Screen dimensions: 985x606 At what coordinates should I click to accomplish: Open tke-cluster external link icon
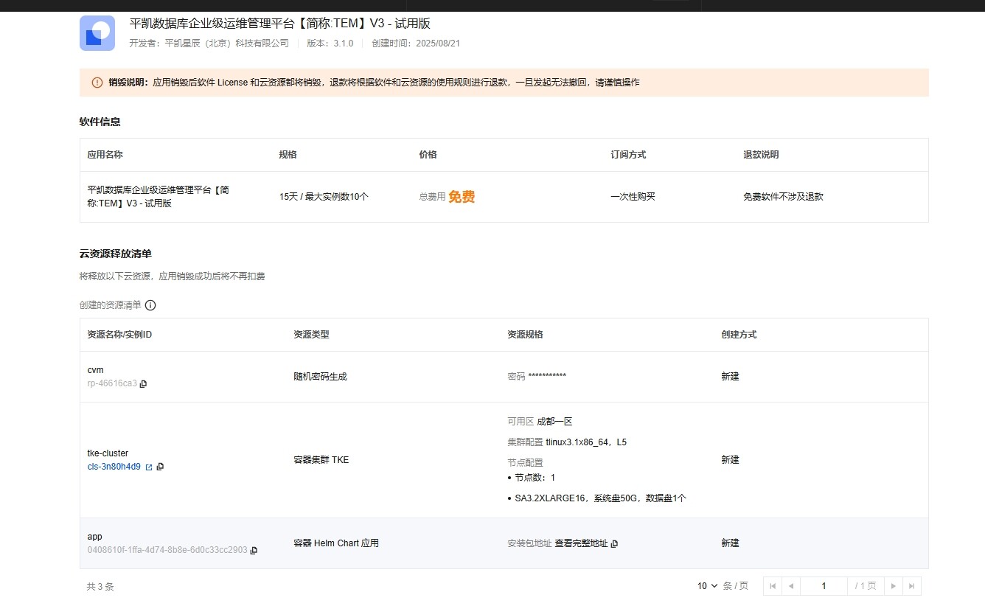point(149,467)
